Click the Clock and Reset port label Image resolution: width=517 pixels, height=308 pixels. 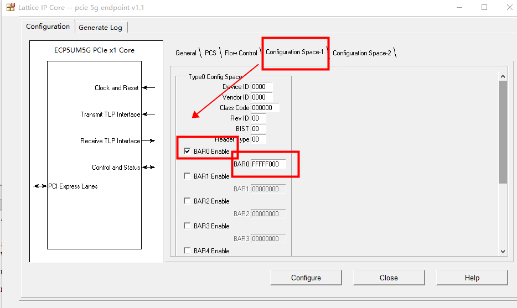tap(116, 88)
